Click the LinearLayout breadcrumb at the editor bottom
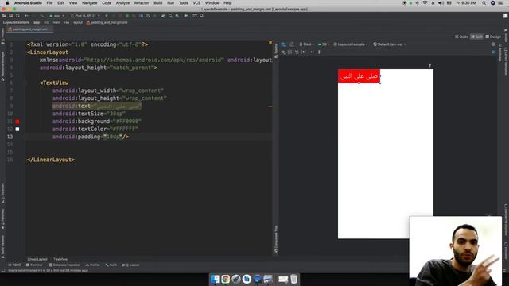This screenshot has height=286, width=509. coord(37,259)
